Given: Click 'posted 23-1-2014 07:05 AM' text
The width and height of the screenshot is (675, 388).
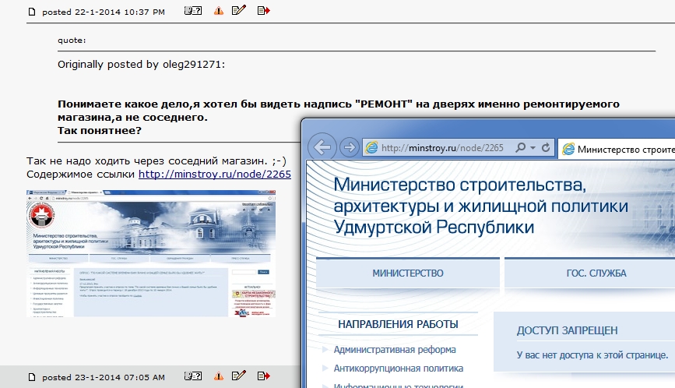Looking at the screenshot, I should (x=104, y=377).
